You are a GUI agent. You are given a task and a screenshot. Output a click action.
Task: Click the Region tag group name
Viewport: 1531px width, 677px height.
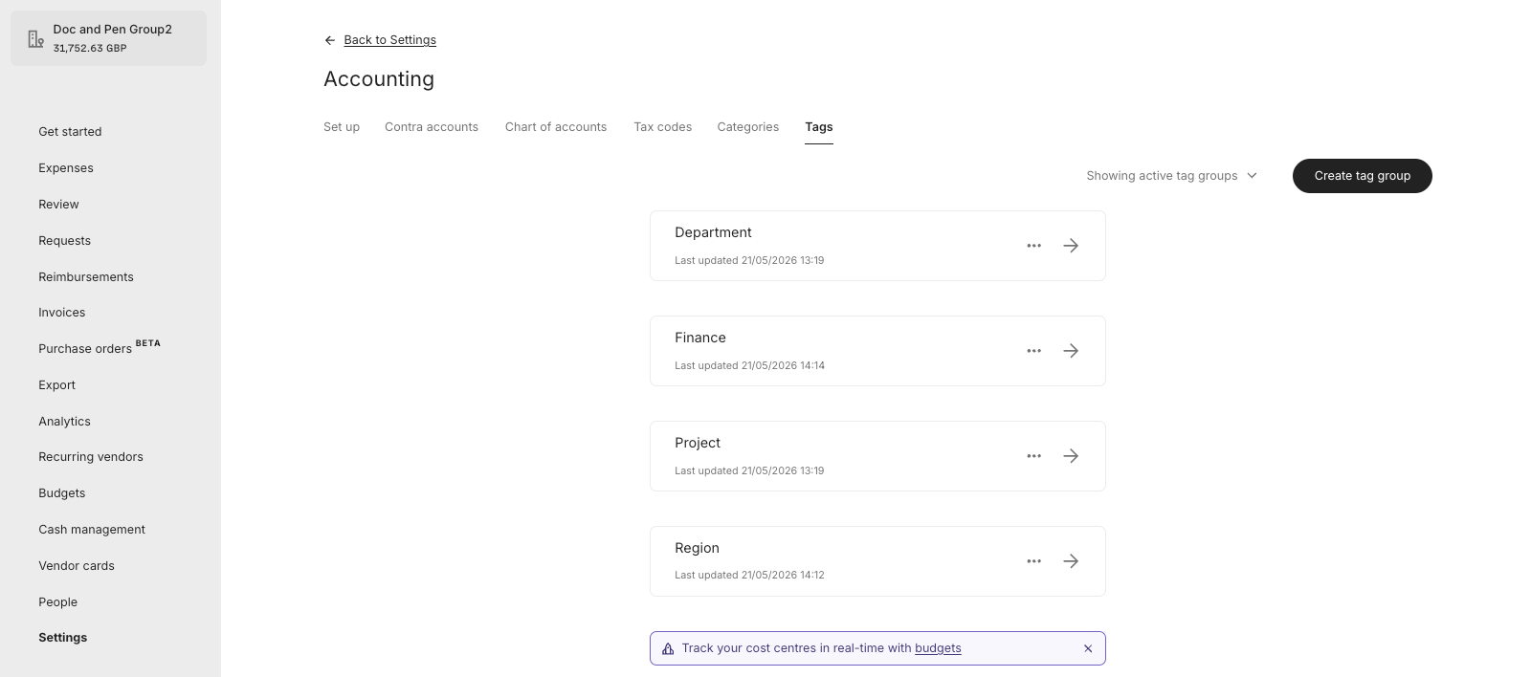(x=697, y=548)
